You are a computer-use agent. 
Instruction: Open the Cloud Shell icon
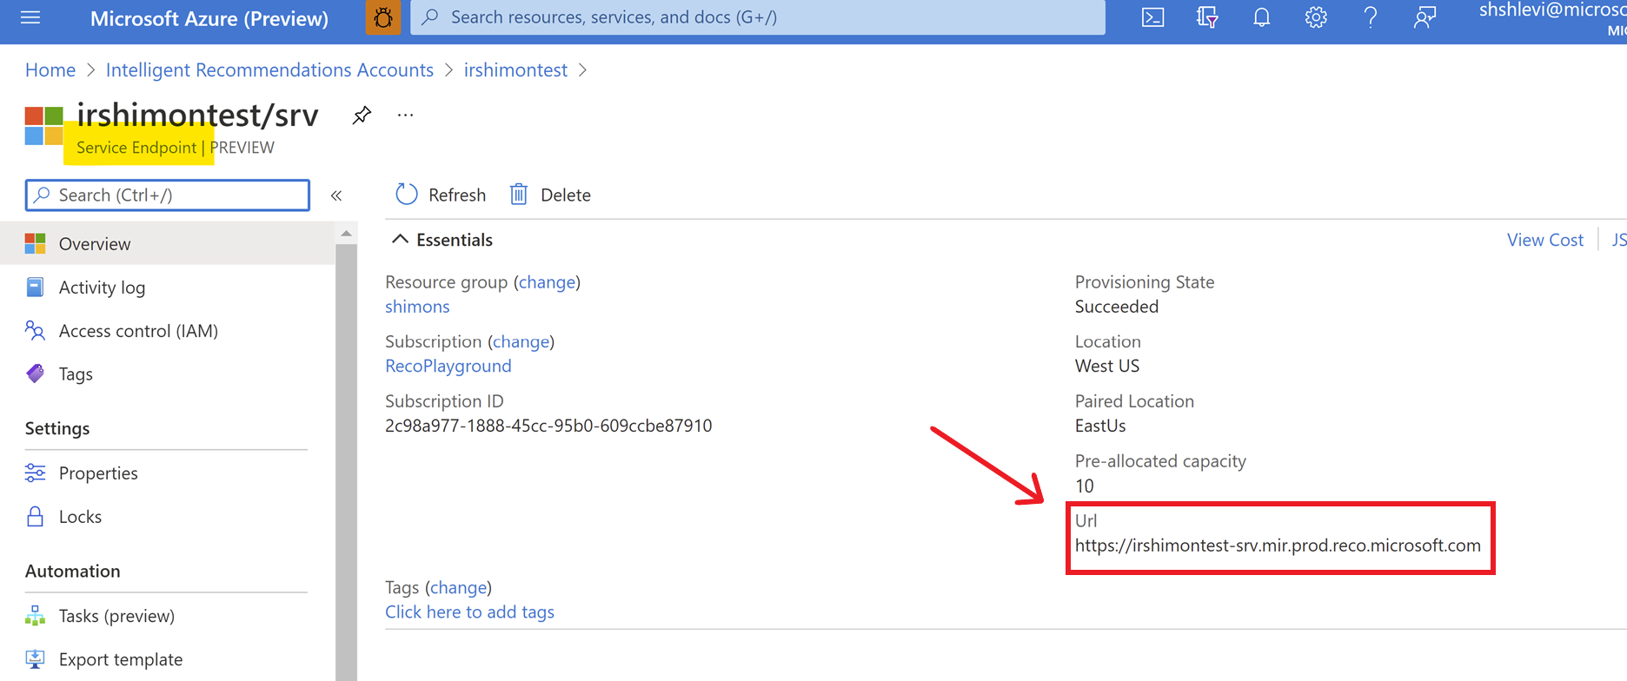coord(1152,17)
